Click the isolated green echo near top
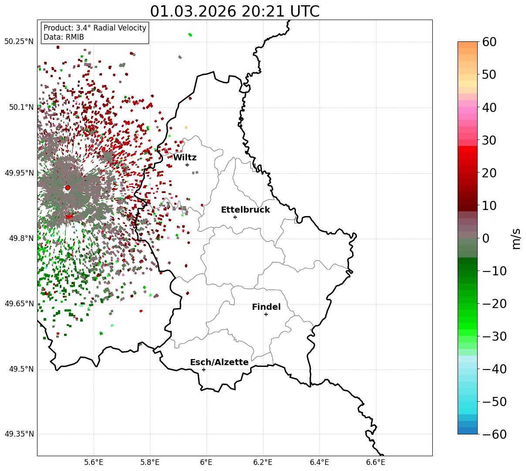The width and height of the screenshot is (526, 471). click(x=190, y=35)
